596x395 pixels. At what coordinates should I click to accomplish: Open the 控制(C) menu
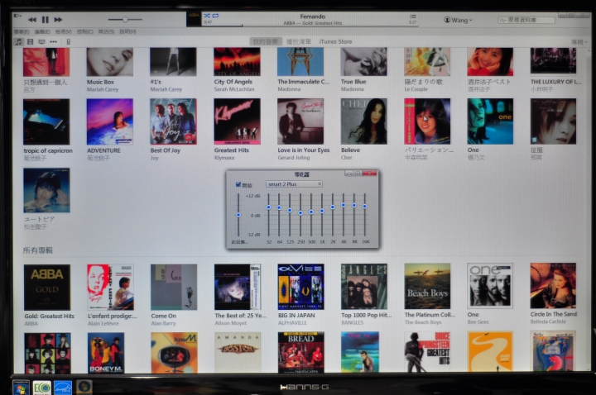pyautogui.click(x=84, y=31)
